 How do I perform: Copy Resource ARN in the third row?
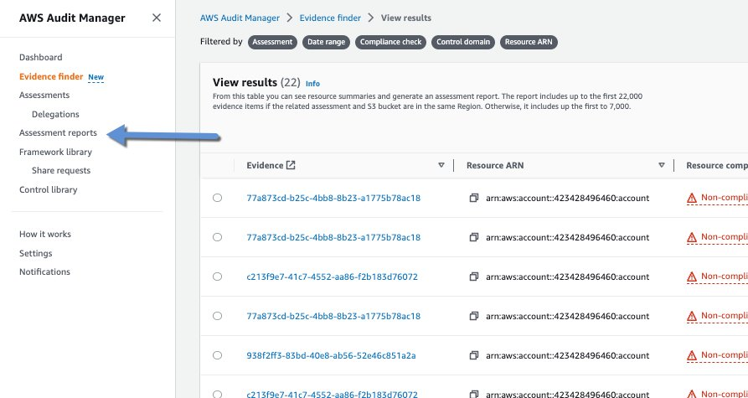coord(474,277)
